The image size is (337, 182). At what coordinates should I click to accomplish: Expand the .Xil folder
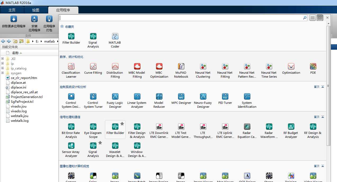coord(2,59)
